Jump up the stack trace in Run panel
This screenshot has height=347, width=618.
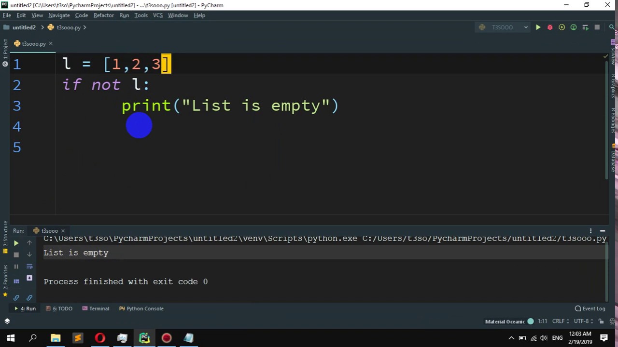29,243
